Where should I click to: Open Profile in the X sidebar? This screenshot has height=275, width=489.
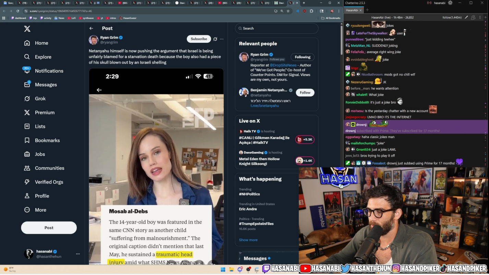(37, 196)
